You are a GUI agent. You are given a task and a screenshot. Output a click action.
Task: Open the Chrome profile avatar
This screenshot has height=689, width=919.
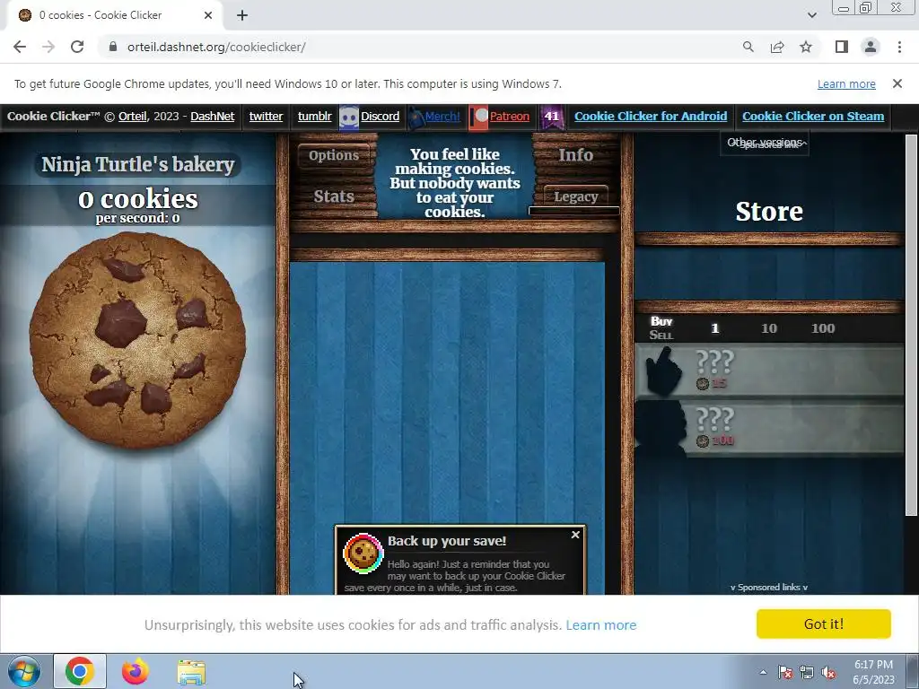[x=871, y=47]
